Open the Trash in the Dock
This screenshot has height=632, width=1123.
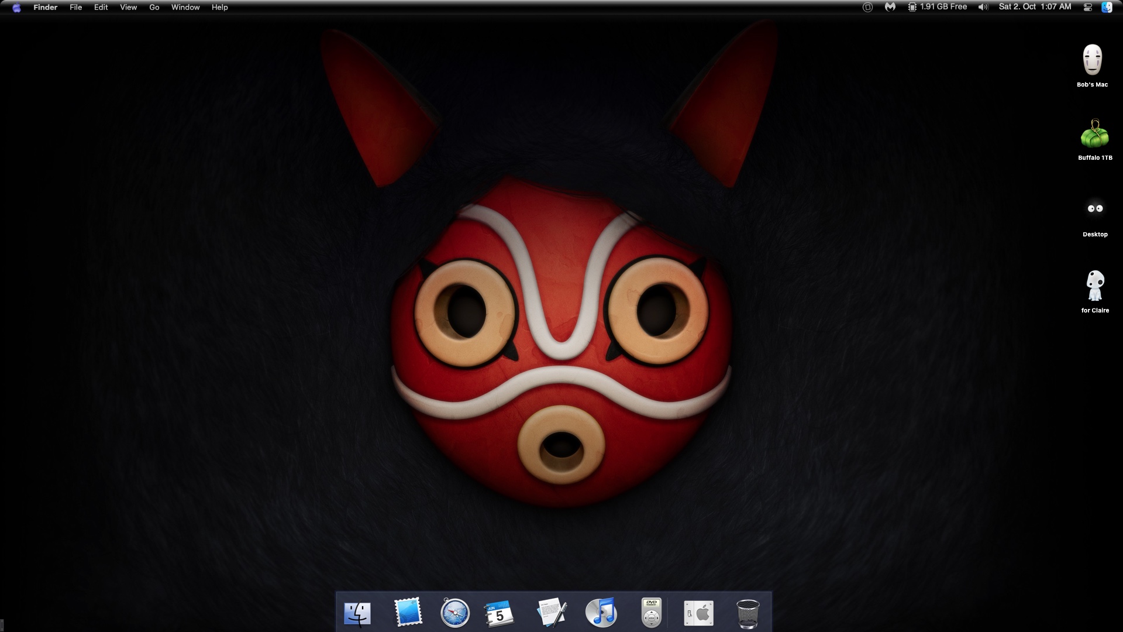(x=748, y=613)
